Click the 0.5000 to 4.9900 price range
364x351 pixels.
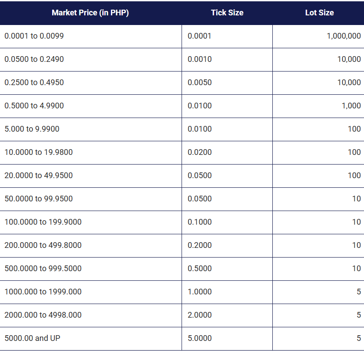tap(34, 106)
